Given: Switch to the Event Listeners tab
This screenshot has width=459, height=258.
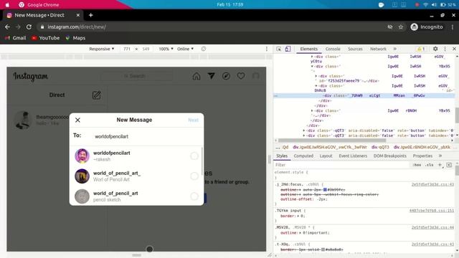Looking at the screenshot, I should (353, 156).
